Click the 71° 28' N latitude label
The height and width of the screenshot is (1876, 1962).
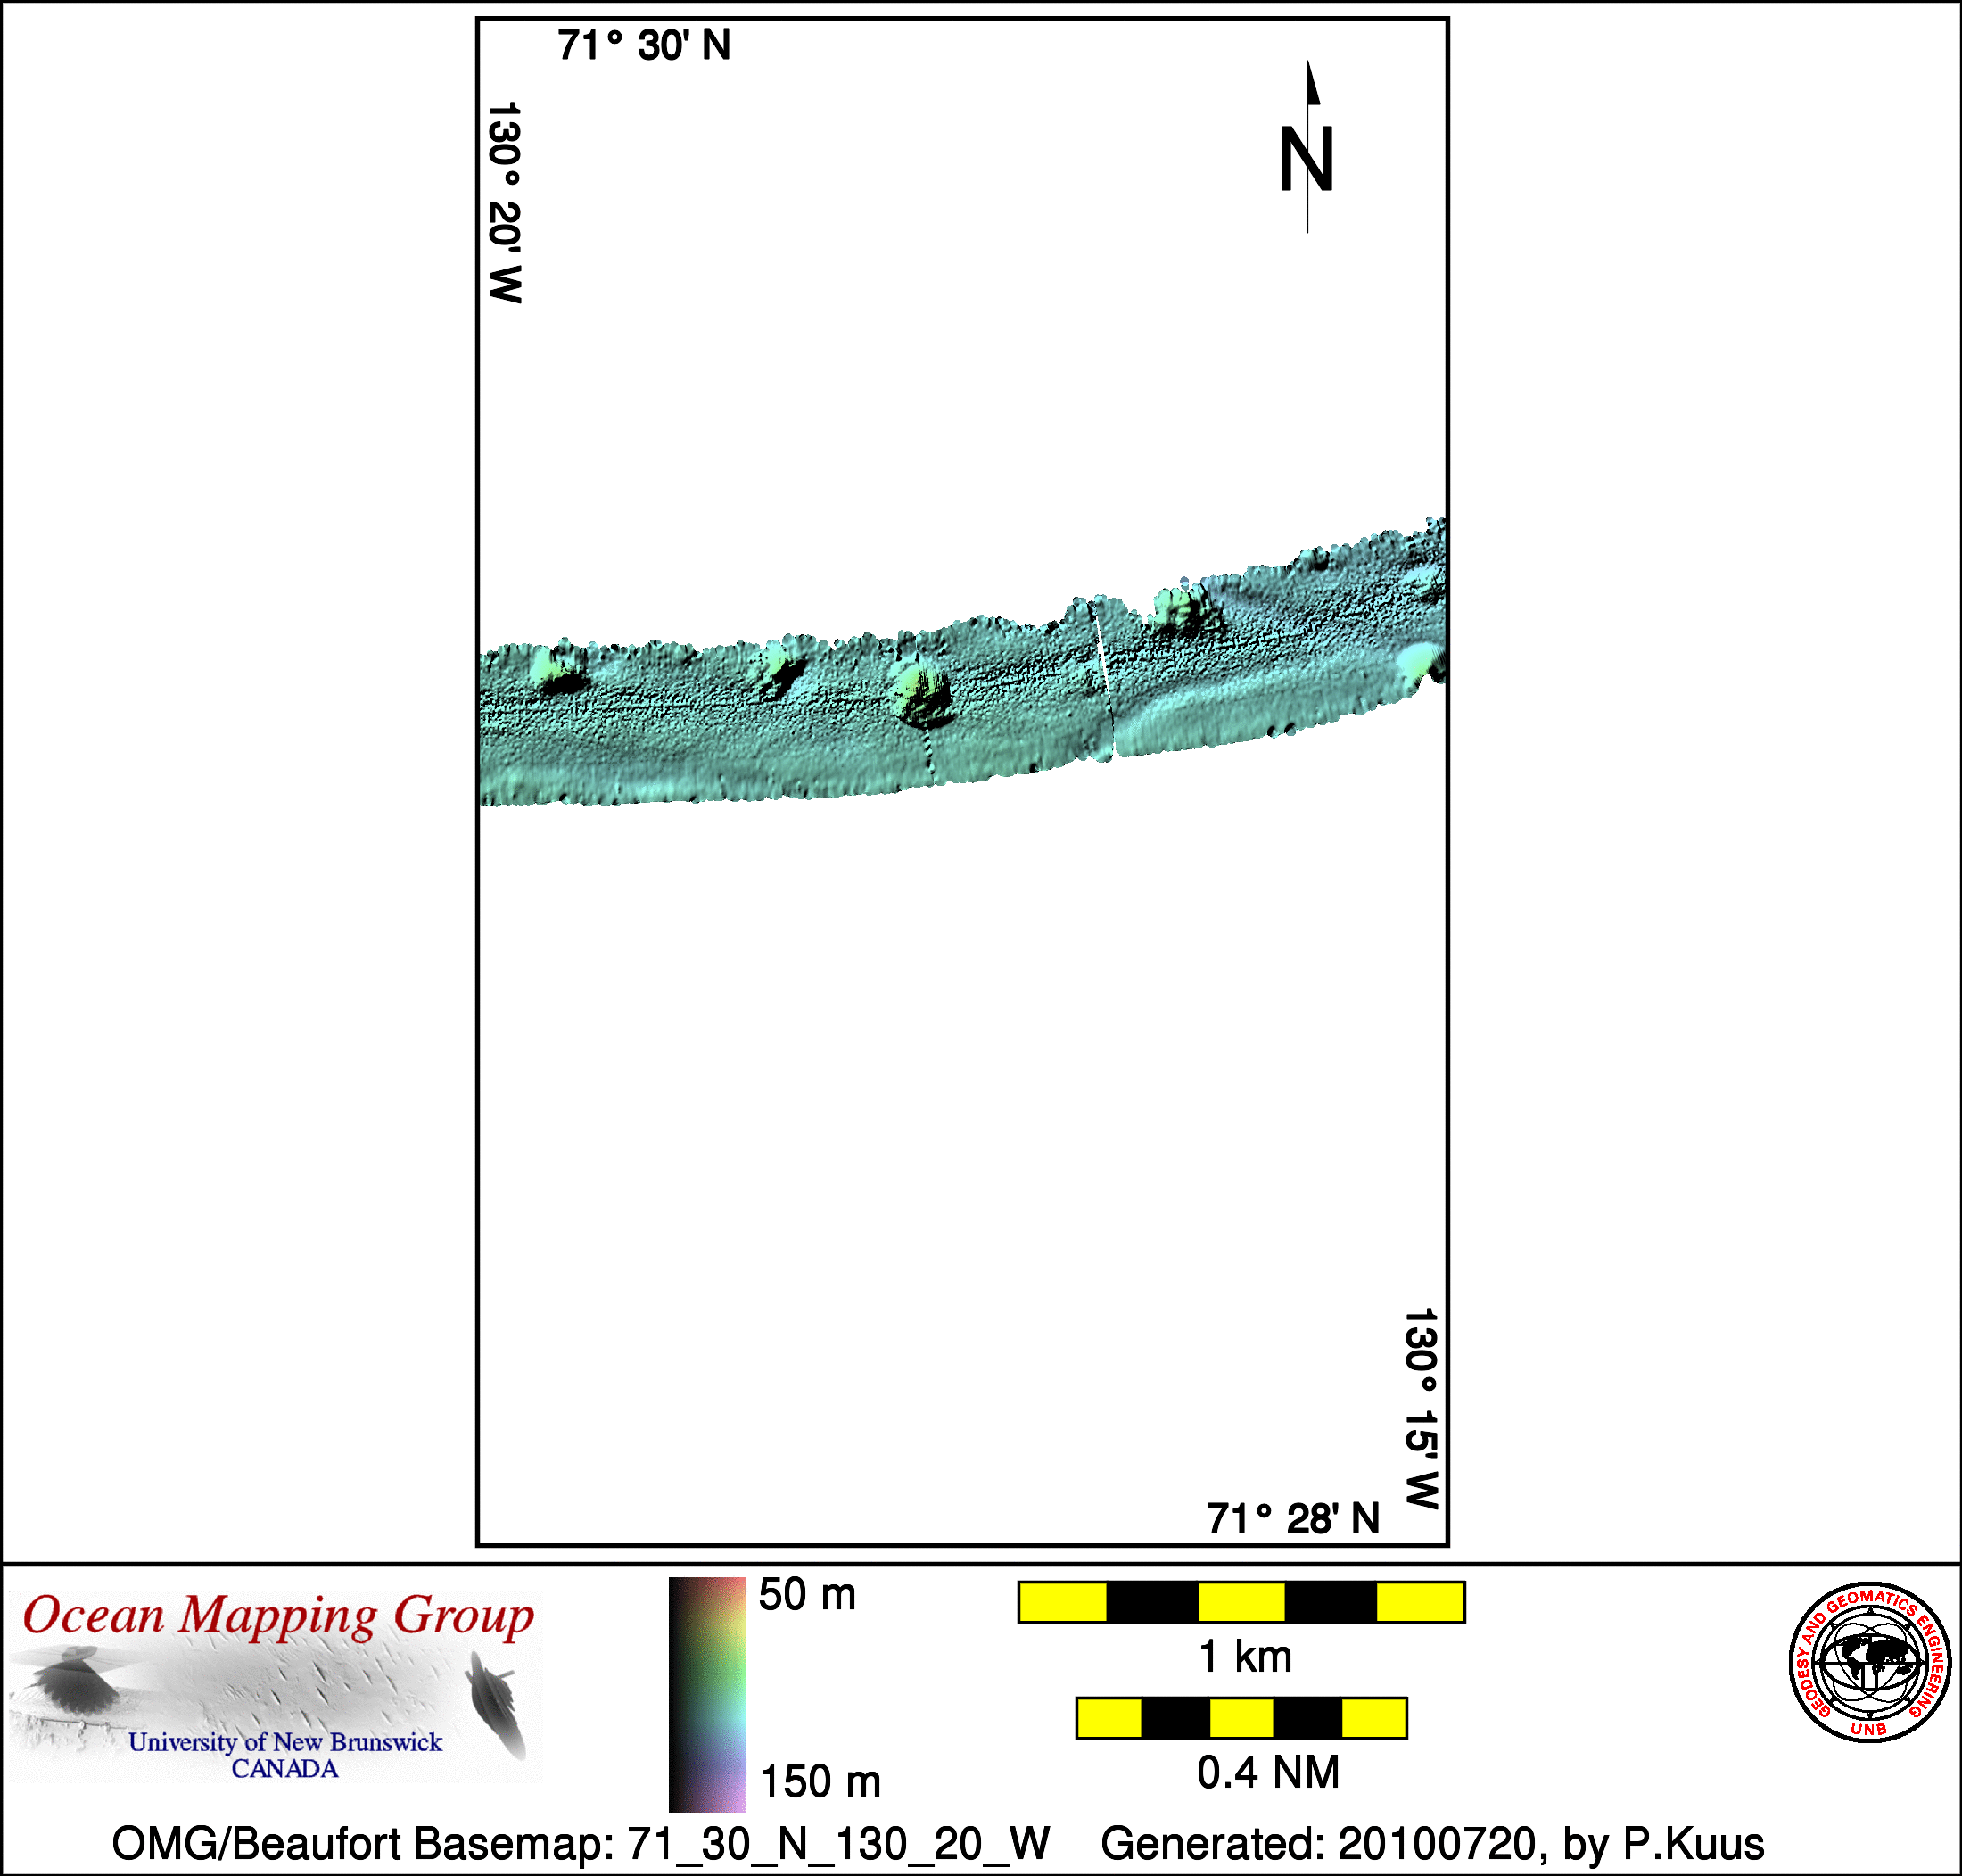pos(1292,1519)
